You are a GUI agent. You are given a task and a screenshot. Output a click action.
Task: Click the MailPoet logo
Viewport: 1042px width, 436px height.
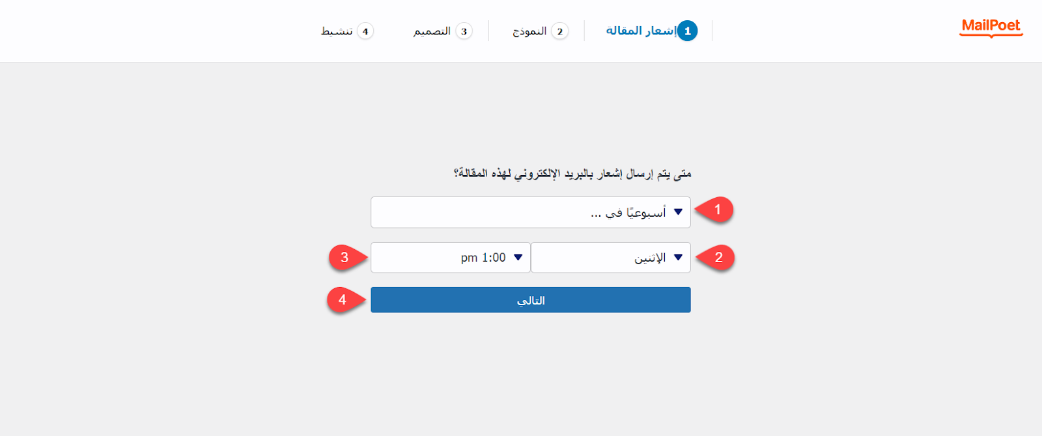(x=991, y=27)
